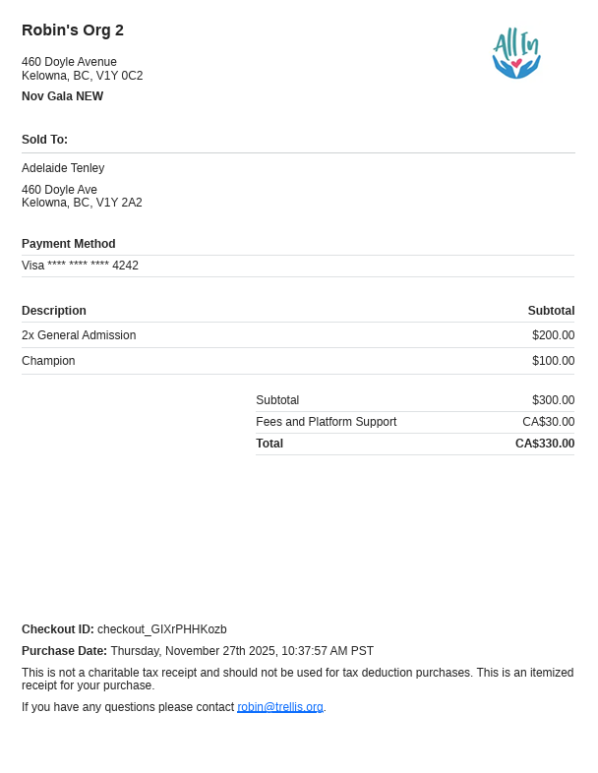598x773 pixels.
Task: Click the All In hands logo
Action: click(x=516, y=54)
